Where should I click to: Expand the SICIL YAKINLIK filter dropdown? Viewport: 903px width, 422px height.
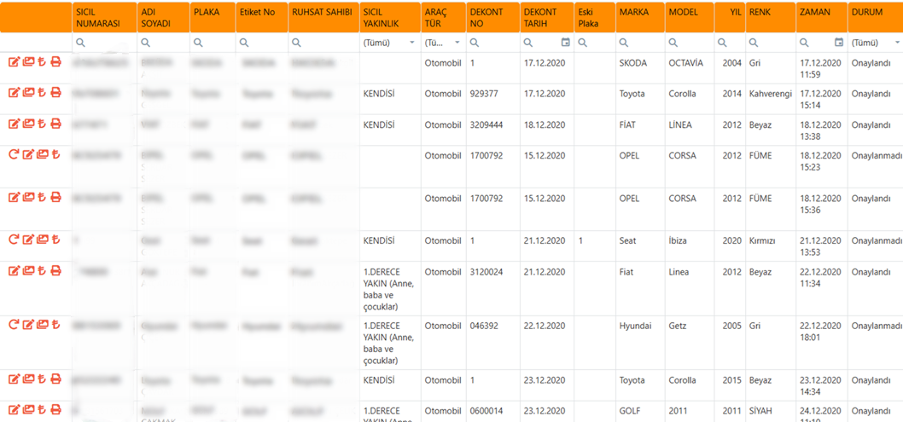[412, 43]
